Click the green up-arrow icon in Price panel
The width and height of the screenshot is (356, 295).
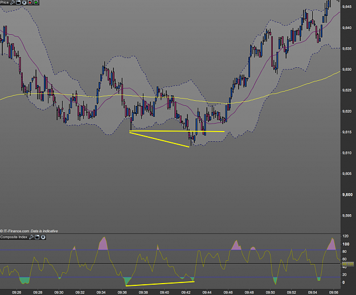tap(36, 2)
